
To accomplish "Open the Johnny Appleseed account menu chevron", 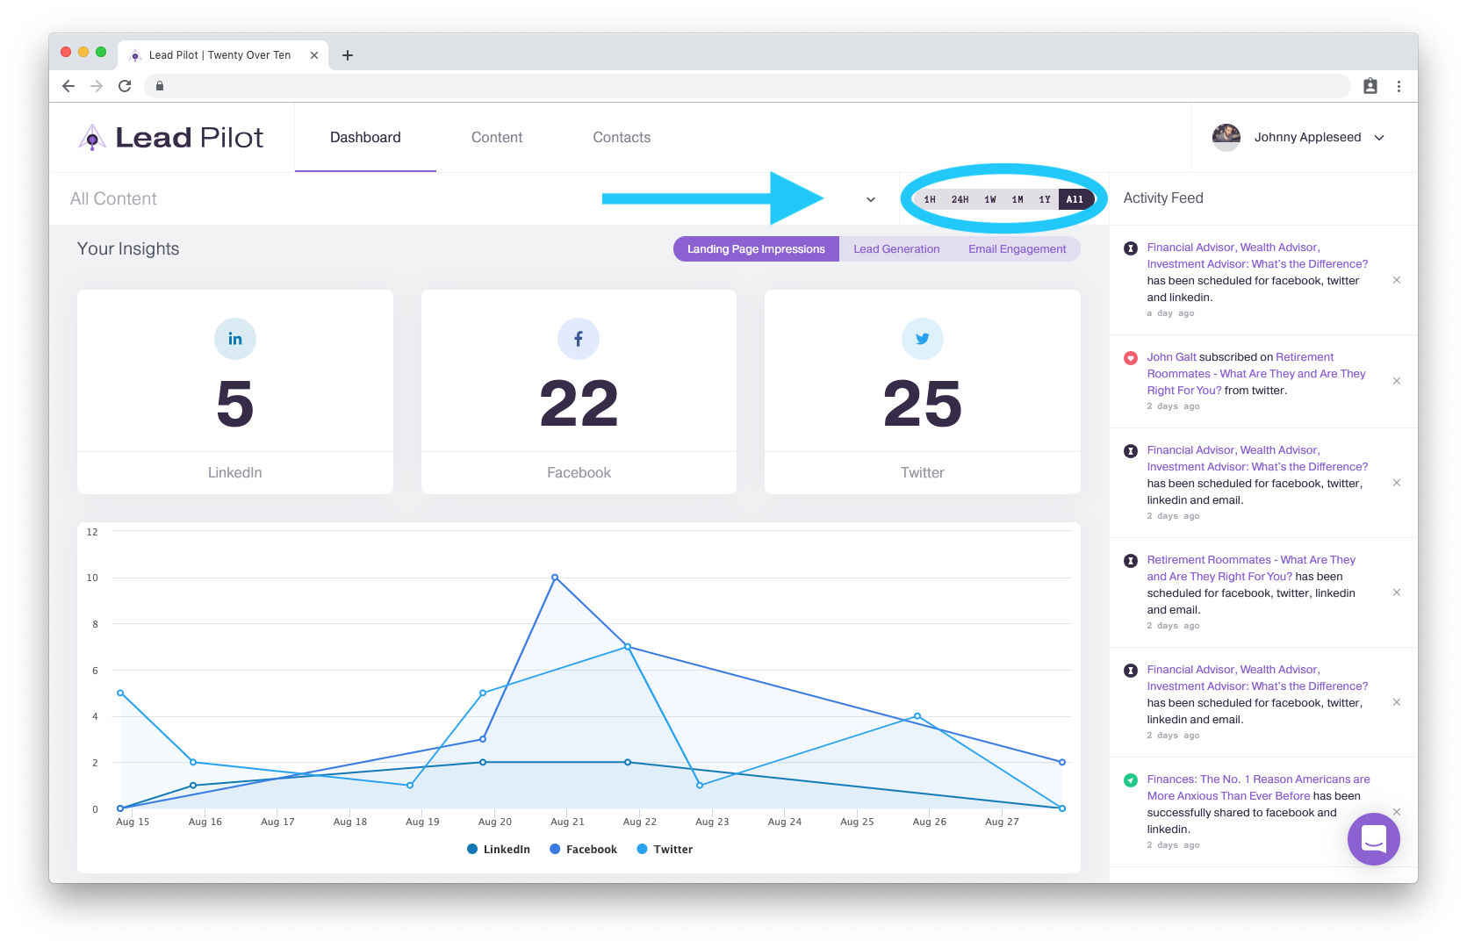I will pyautogui.click(x=1379, y=138).
